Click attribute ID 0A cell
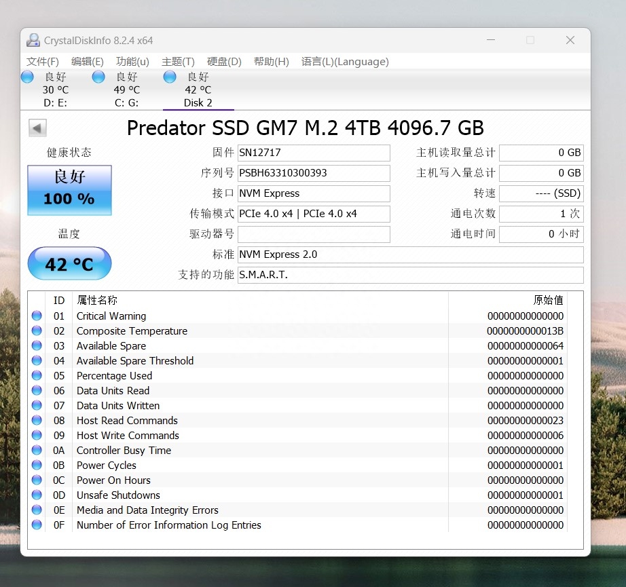Screen dimensions: 626x587 (58, 450)
